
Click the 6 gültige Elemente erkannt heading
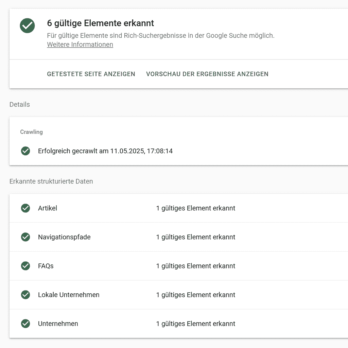click(100, 23)
